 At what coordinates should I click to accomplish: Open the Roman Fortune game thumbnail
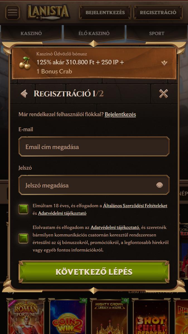pyautogui.click(x=26, y=316)
